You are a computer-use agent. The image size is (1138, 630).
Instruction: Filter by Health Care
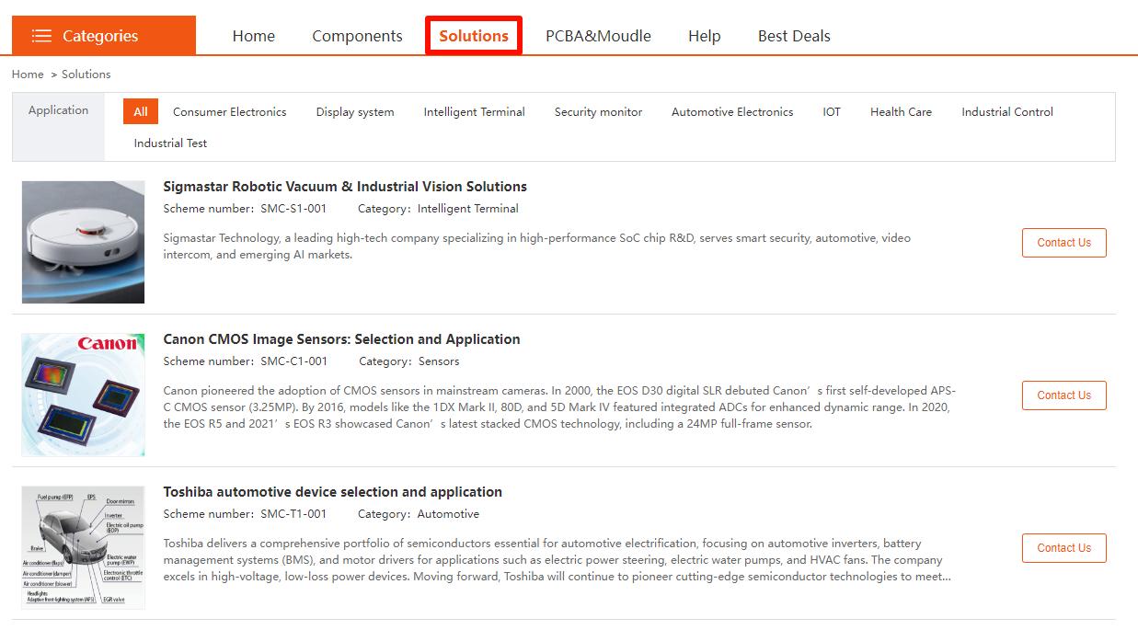(902, 112)
